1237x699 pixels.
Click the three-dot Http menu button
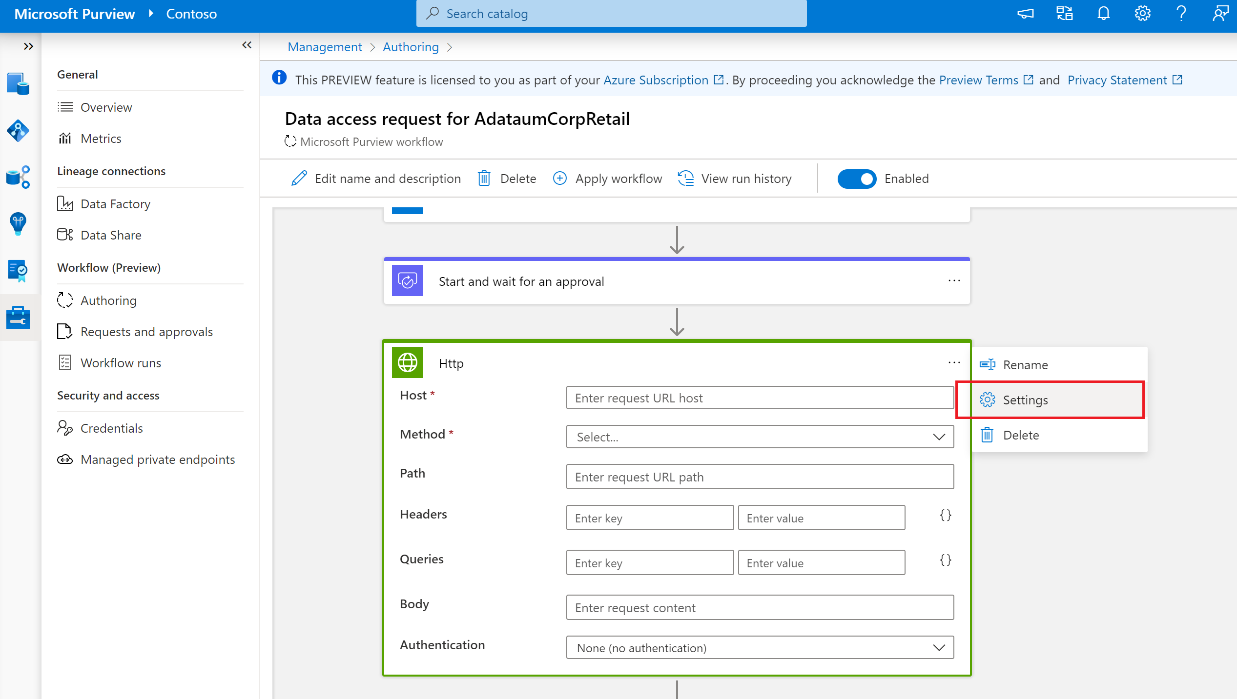click(x=954, y=362)
